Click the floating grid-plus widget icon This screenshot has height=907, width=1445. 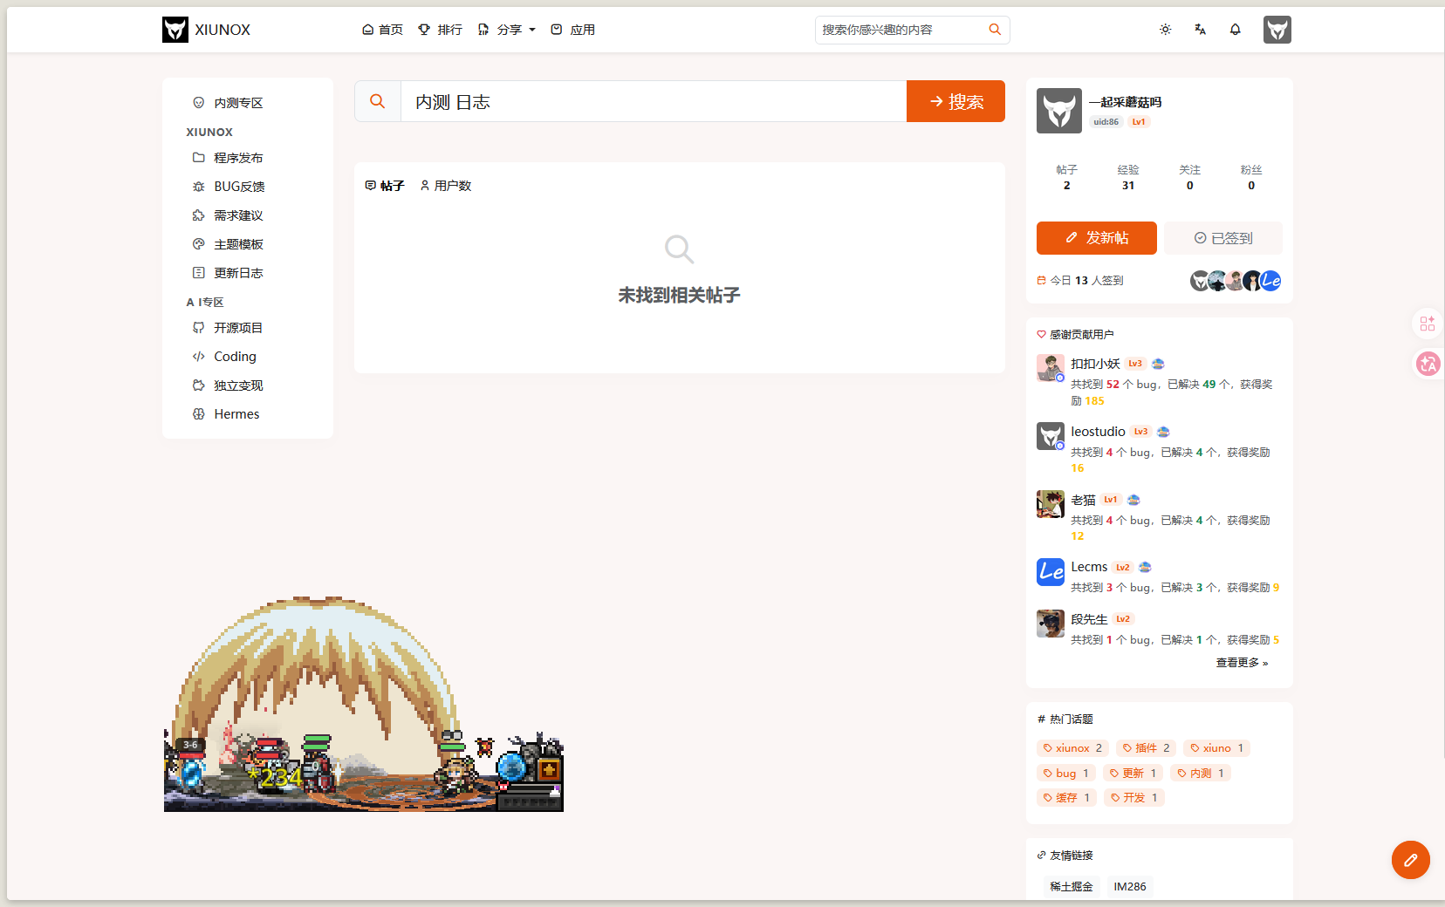click(1428, 324)
